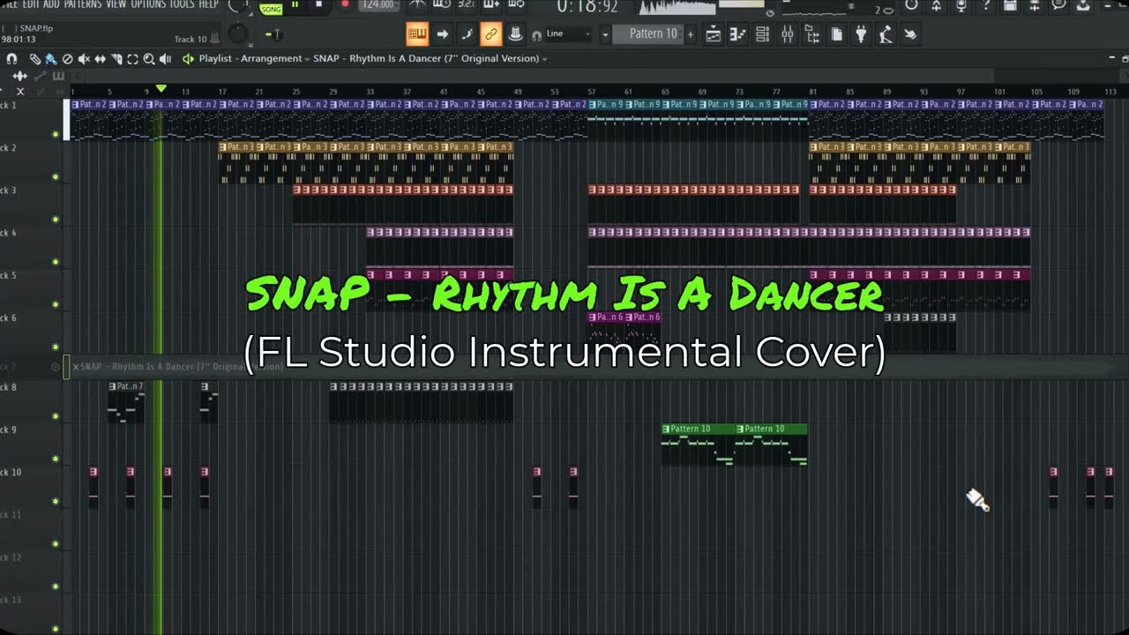Viewport: 1129px width, 635px height.
Task: Add new pattern with plus button
Action: pyautogui.click(x=691, y=34)
